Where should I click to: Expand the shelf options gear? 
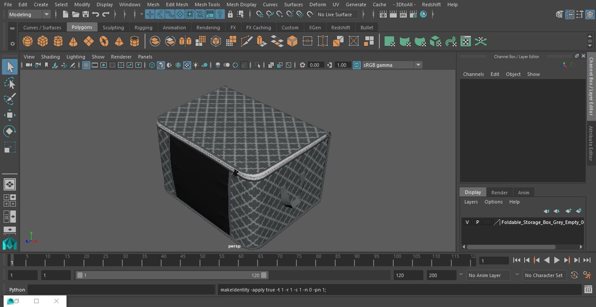[12, 44]
